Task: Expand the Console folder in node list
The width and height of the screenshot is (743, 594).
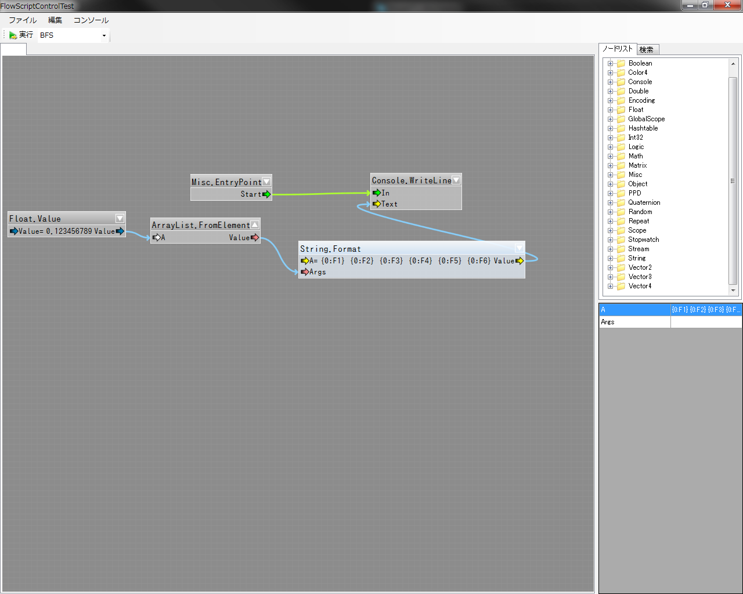Action: coord(610,82)
